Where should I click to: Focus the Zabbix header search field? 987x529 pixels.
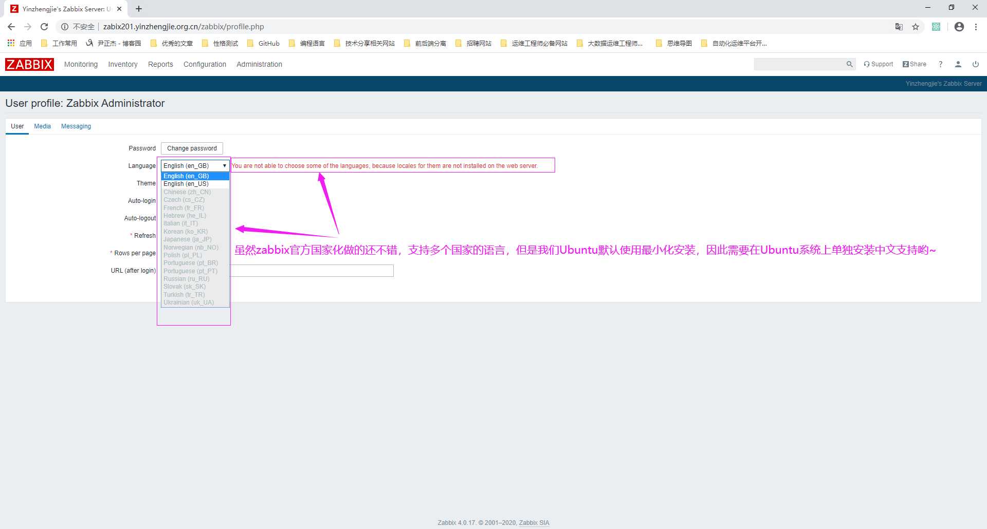point(799,64)
